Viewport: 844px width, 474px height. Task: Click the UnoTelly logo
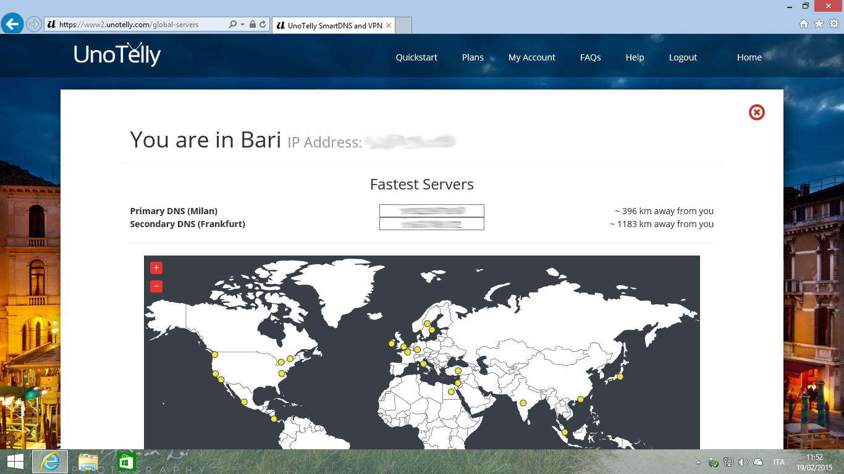[x=117, y=54]
